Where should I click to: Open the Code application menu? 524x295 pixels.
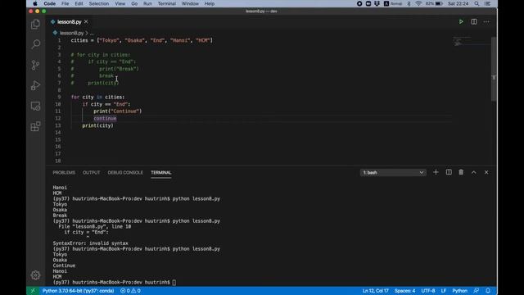49,3
